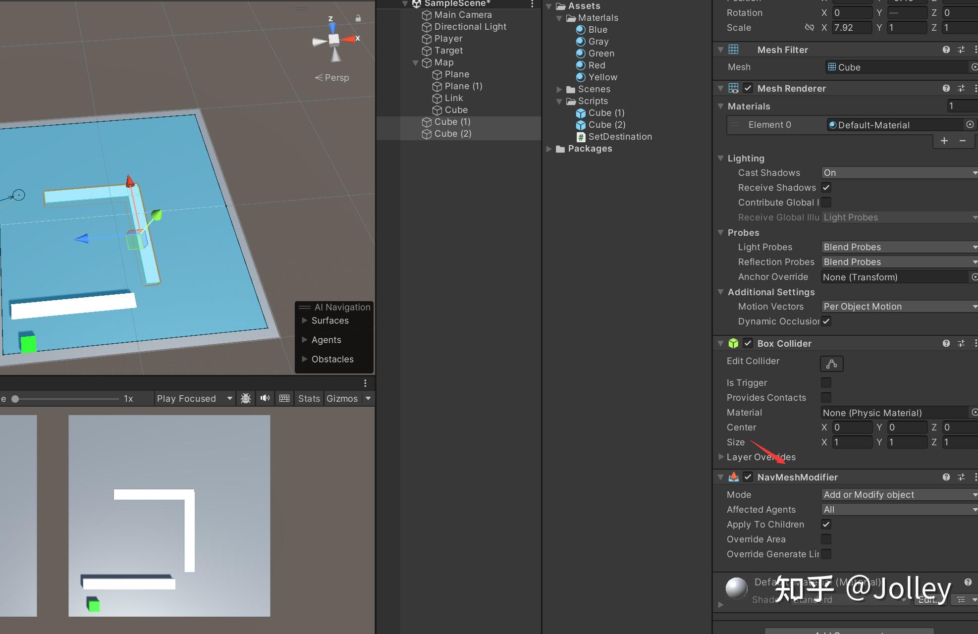Click the debug bug icon in Game toolbar
Screen dimensions: 978x634
coord(246,398)
